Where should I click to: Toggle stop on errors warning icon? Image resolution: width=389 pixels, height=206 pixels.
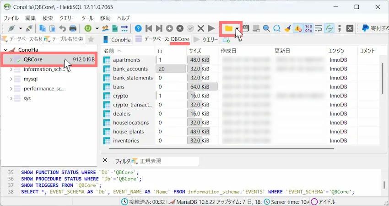point(298,28)
